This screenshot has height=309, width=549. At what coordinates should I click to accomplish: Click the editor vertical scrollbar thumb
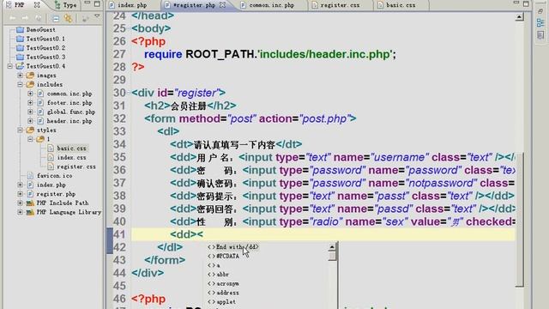520,220
